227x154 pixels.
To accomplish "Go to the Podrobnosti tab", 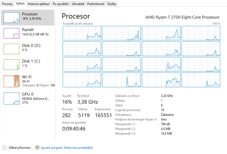I will tap(96, 4).
